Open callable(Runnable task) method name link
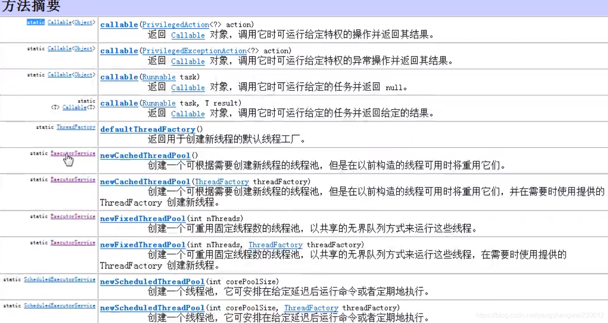The image size is (608, 323). click(119, 77)
